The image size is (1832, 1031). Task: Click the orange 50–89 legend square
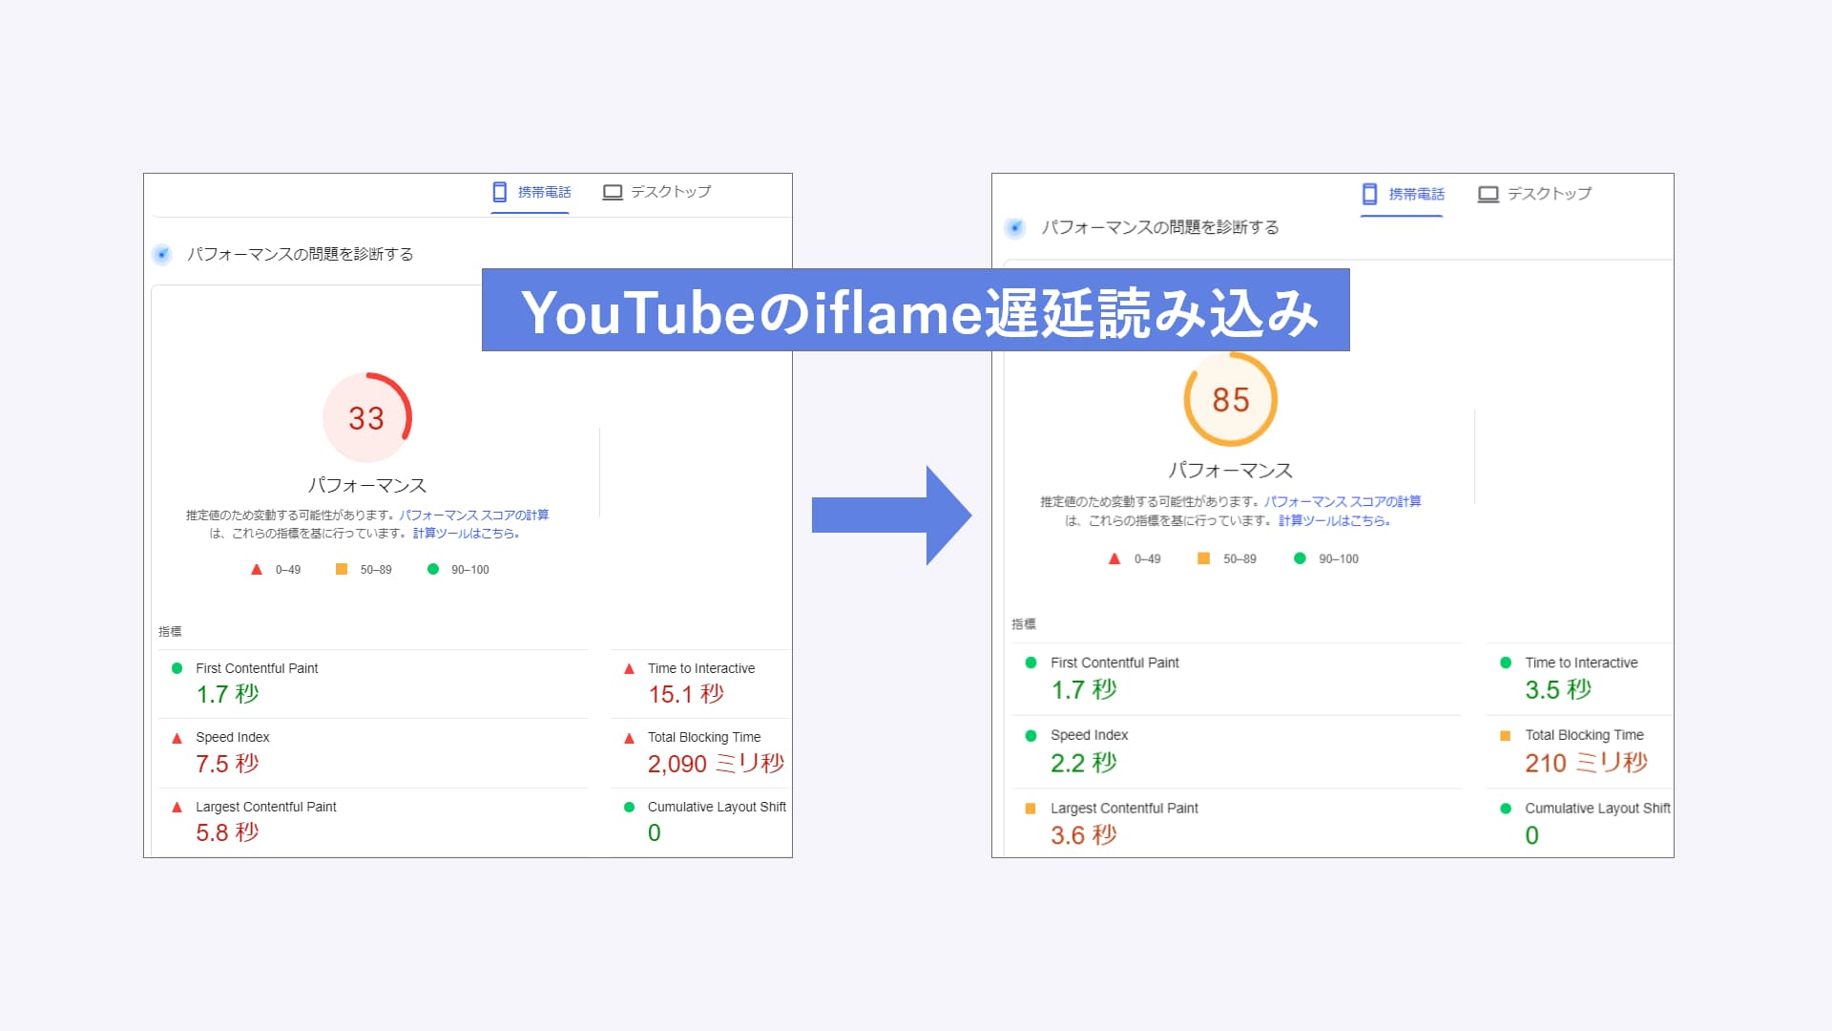tap(340, 569)
